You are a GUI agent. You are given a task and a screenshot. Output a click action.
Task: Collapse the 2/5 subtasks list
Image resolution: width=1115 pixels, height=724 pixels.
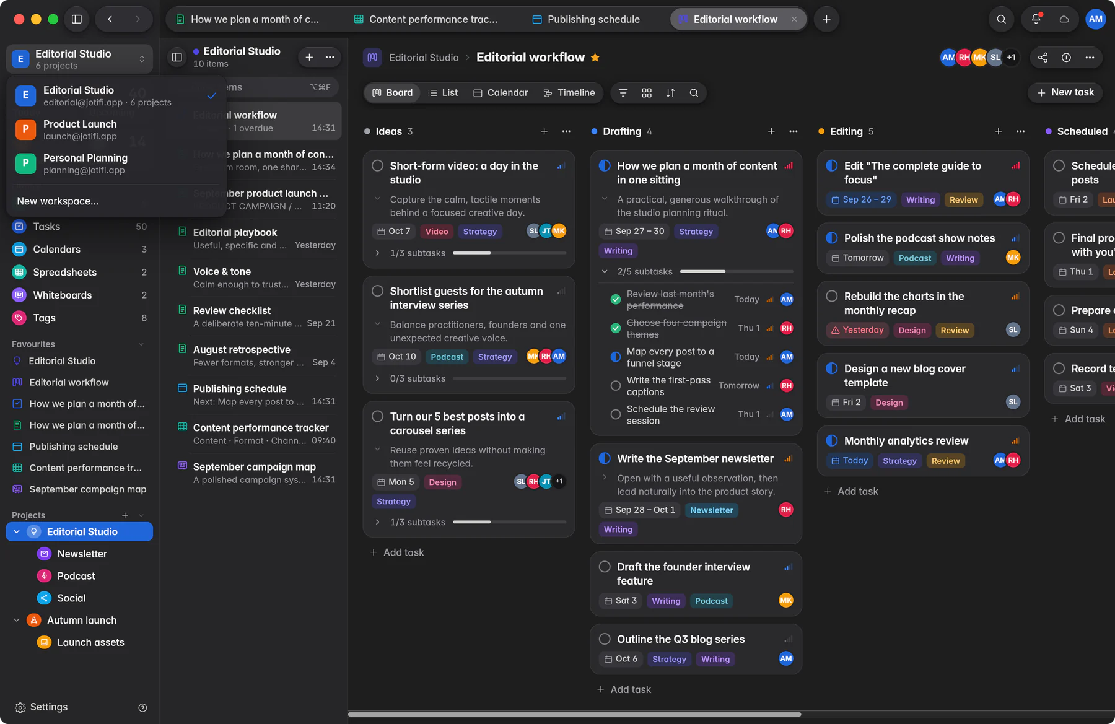[605, 271]
